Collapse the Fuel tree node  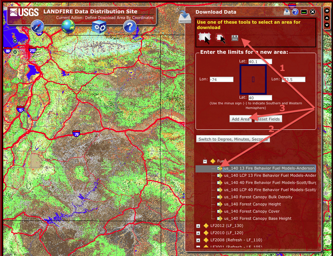click(205, 161)
